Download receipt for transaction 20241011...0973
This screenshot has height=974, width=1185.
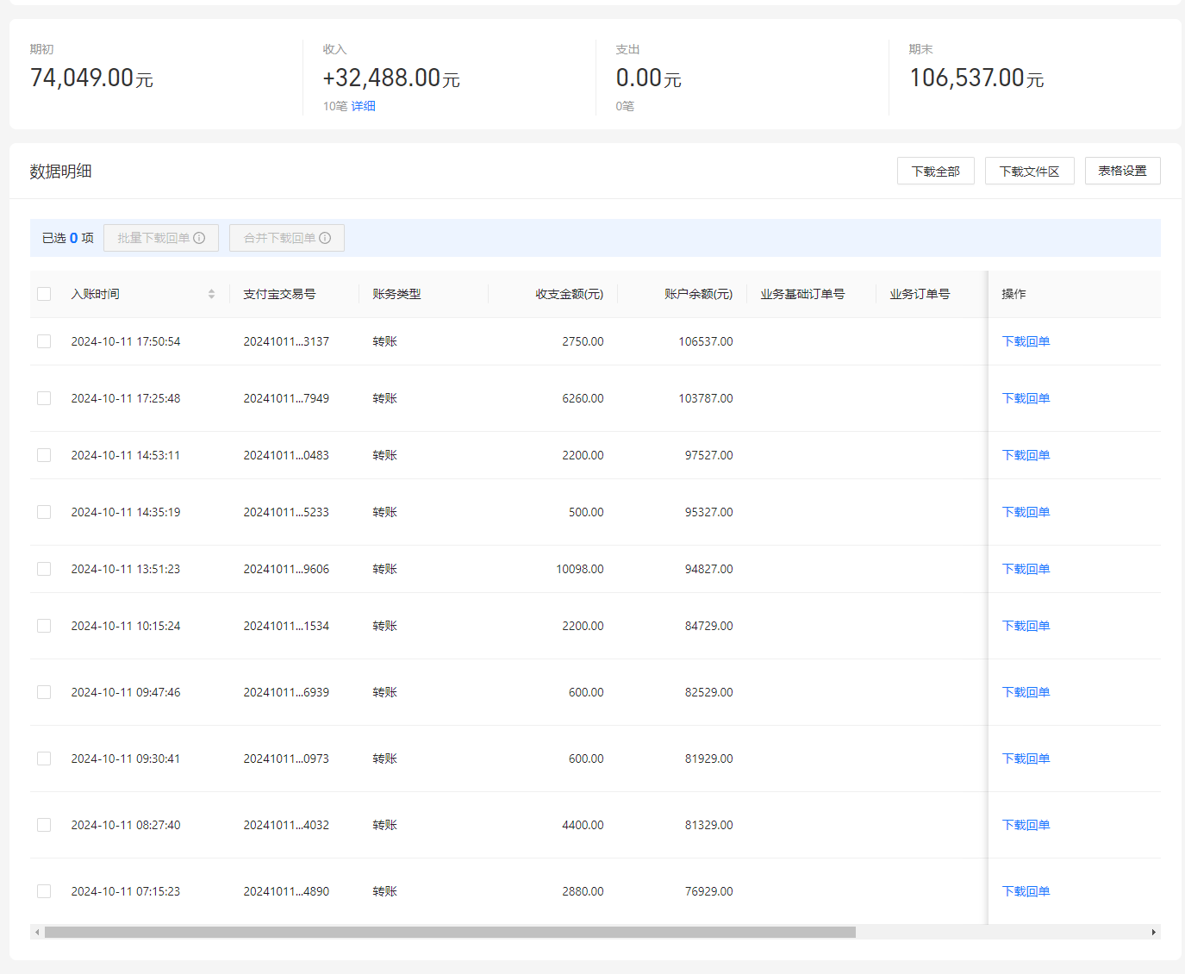[1026, 759]
